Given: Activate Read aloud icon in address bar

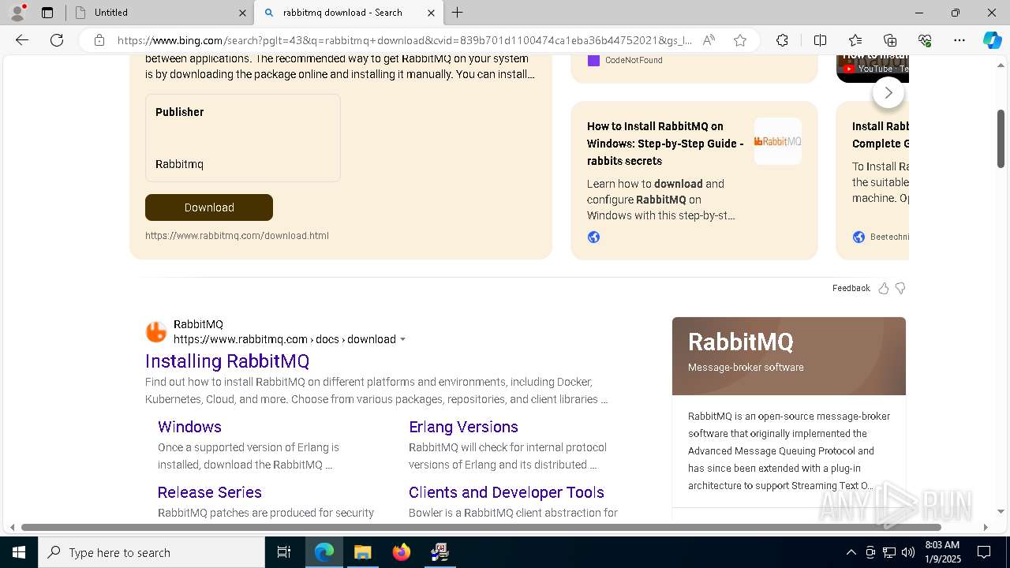Looking at the screenshot, I should tap(709, 40).
